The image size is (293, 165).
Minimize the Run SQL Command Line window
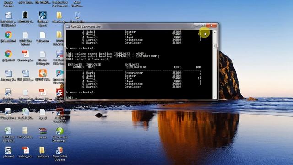point(196,25)
